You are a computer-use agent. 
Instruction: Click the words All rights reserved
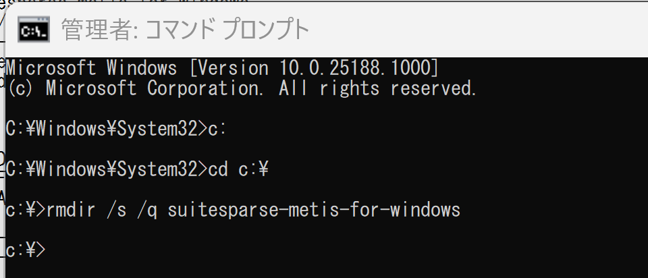tap(378, 88)
